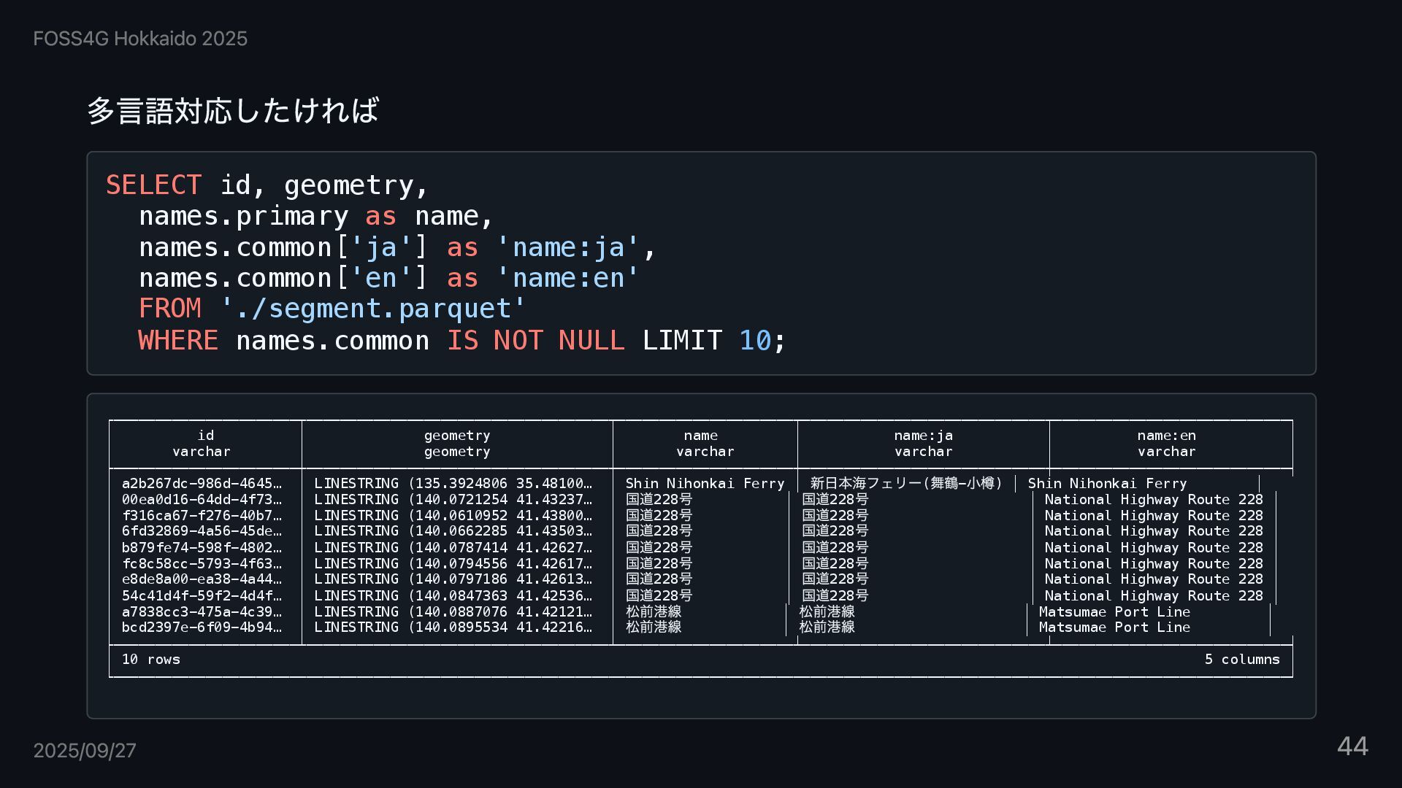
Task: Click the 'name:ja' alias string in the code
Action: click(x=569, y=247)
